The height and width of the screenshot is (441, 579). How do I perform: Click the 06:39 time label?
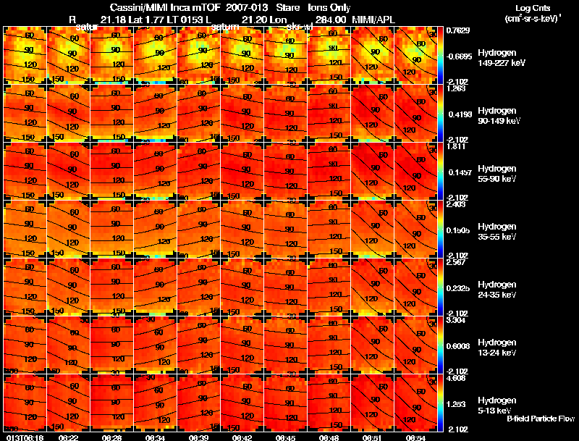tap(198, 437)
